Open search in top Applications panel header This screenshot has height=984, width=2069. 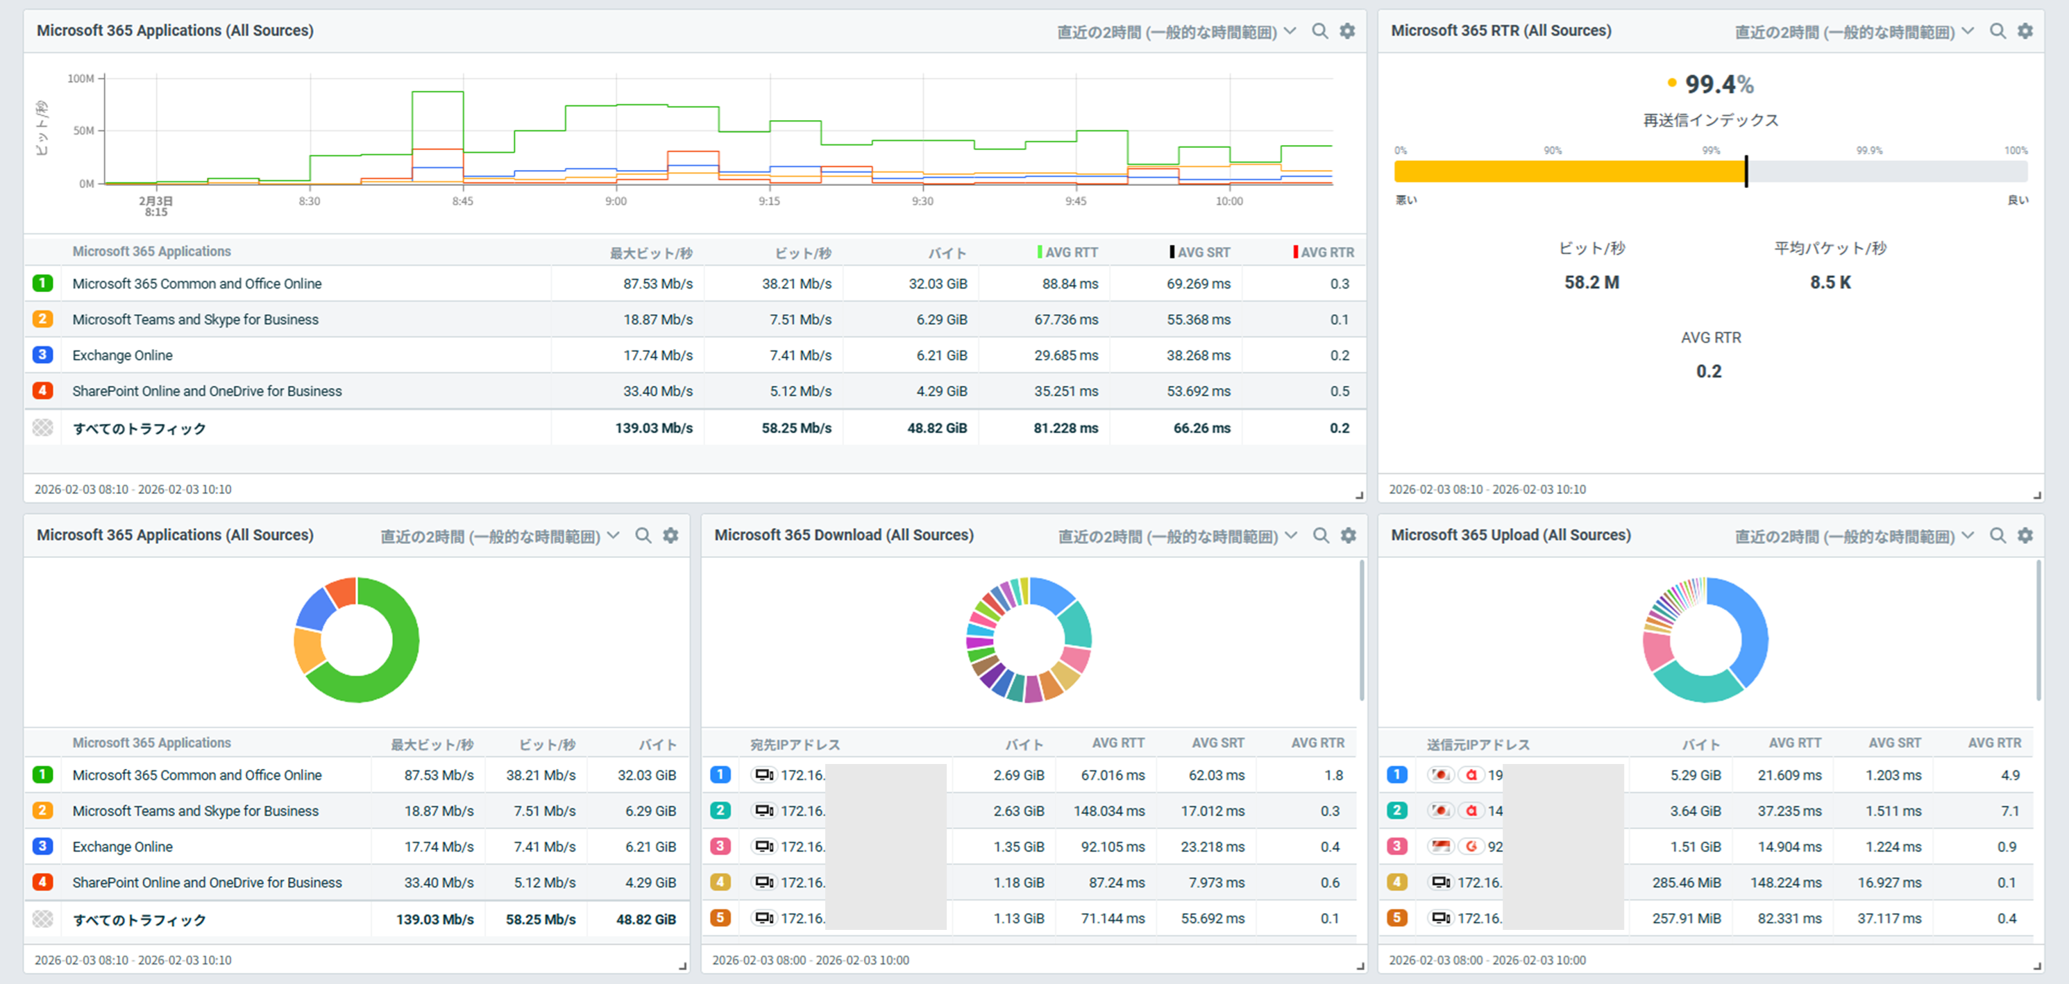1319,31
